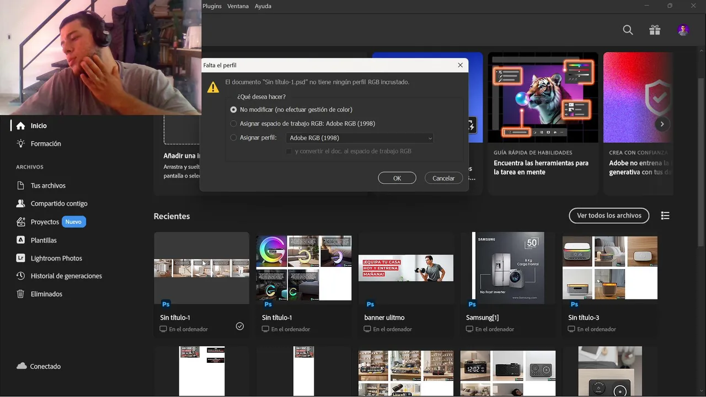
Task: Select Asignar perfil radio option
Action: tap(234, 138)
